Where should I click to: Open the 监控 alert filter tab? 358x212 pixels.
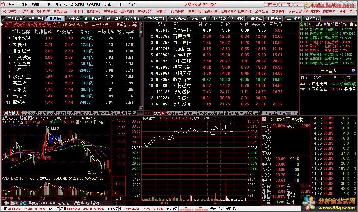(353, 24)
